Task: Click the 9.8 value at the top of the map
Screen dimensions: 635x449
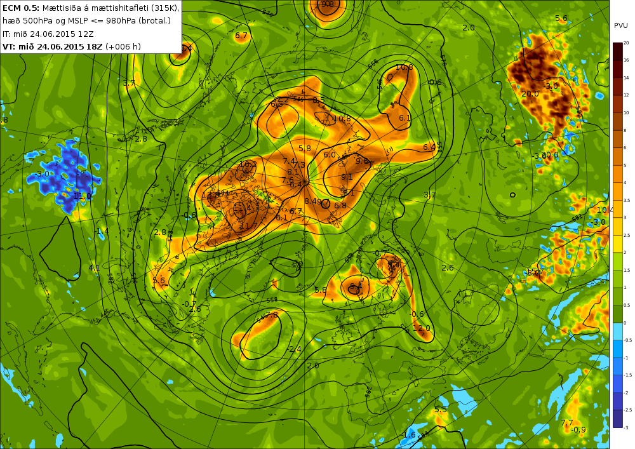Action: coord(327,4)
